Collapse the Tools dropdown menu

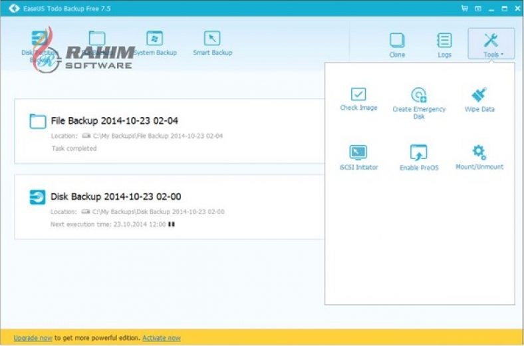[491, 44]
